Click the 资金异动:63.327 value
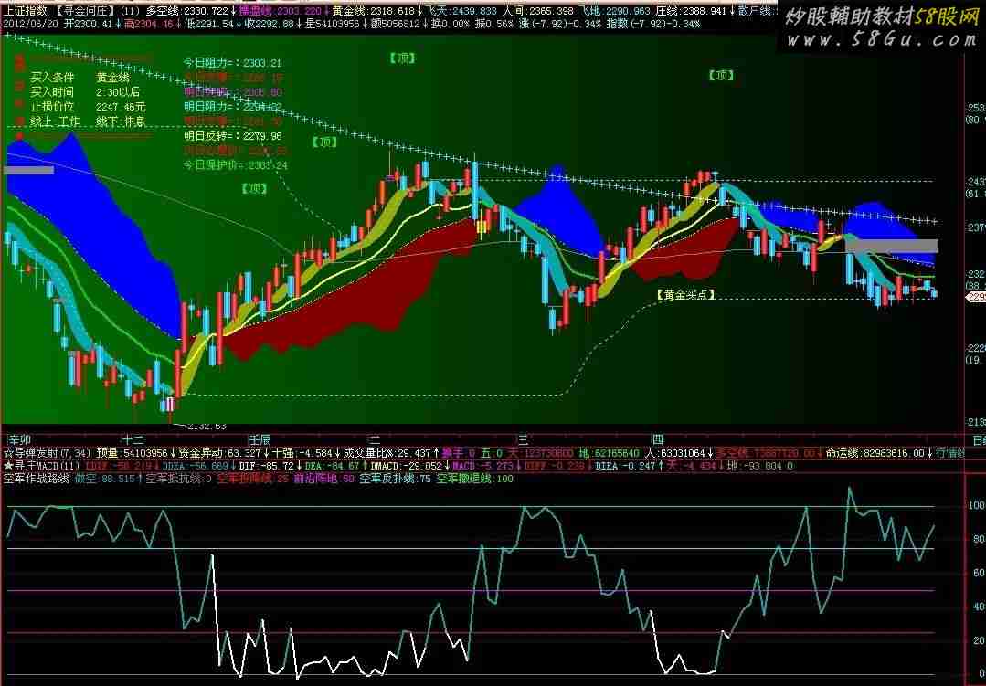Viewport: 986px width, 686px height. click(220, 453)
